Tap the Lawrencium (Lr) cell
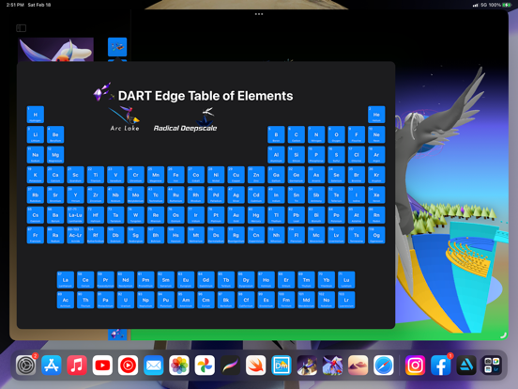 [346, 300]
